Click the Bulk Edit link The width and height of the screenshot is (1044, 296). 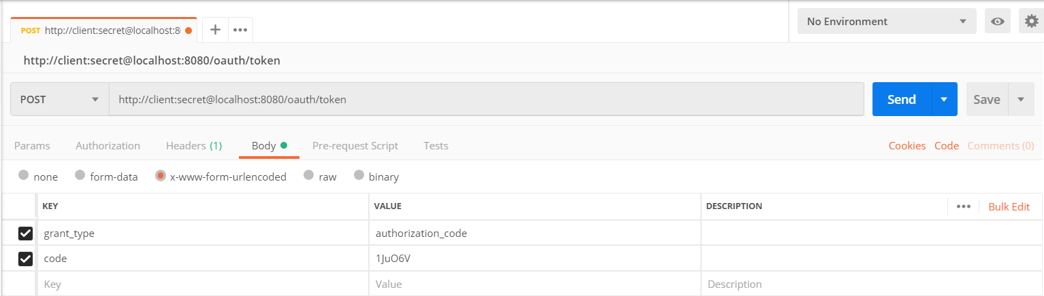point(1009,206)
